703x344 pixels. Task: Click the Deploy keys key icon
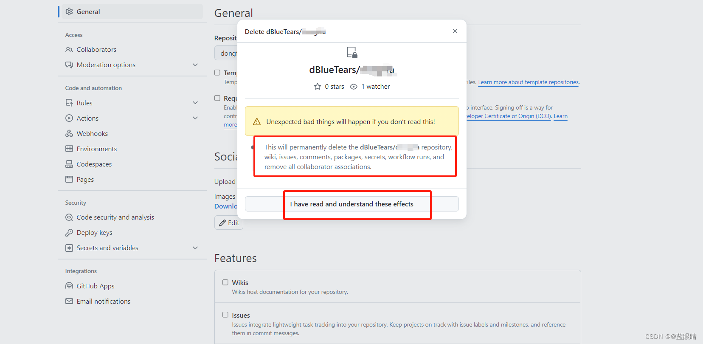[69, 232]
